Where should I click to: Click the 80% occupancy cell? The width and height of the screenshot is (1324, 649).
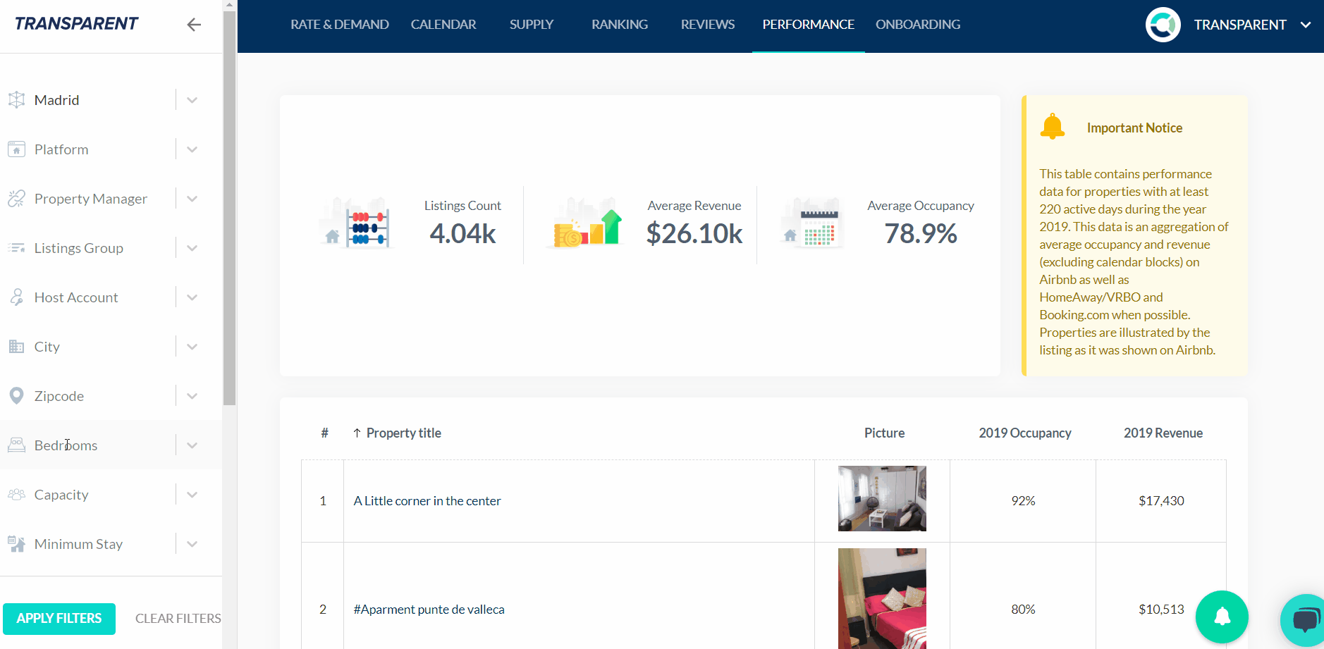(x=1023, y=610)
